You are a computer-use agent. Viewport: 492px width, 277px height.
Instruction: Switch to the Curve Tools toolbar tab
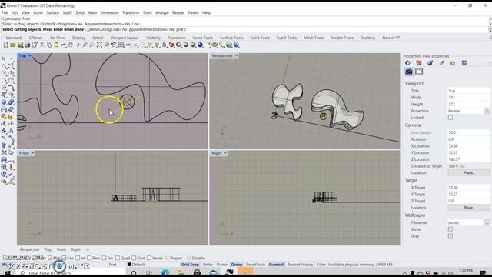[203, 38]
